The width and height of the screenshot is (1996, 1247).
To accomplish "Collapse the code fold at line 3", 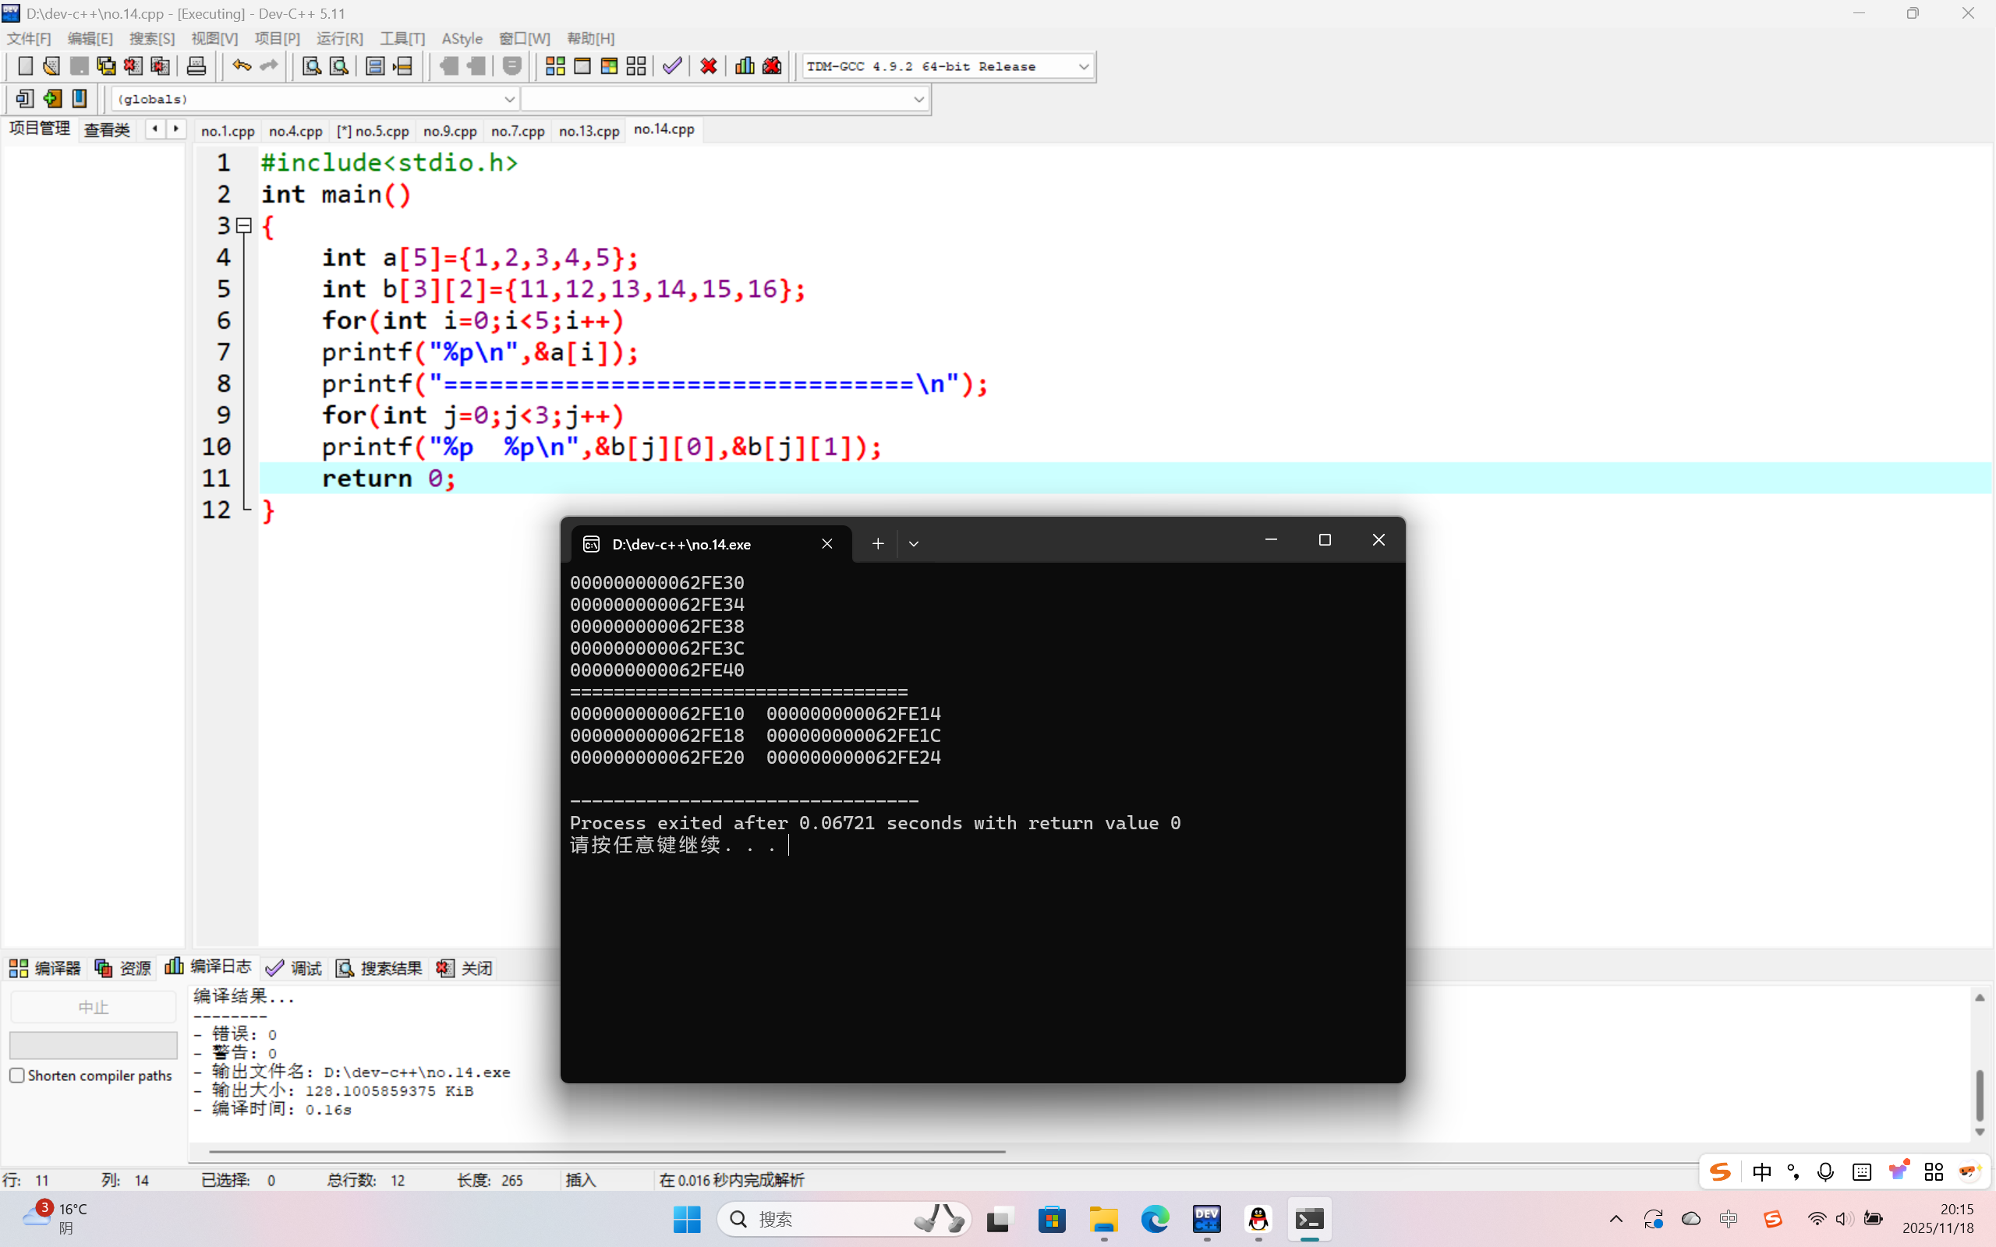I will 244,225.
